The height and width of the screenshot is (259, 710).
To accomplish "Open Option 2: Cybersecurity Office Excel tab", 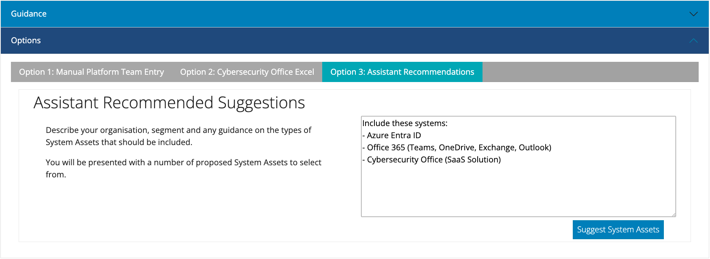I will point(247,72).
